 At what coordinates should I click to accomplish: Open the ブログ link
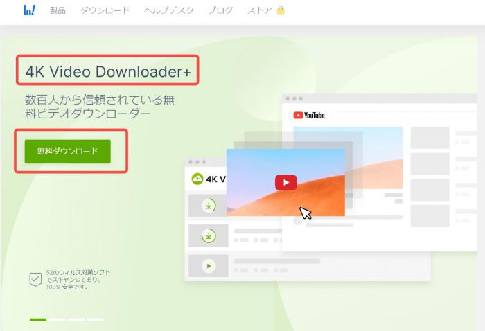click(x=220, y=10)
